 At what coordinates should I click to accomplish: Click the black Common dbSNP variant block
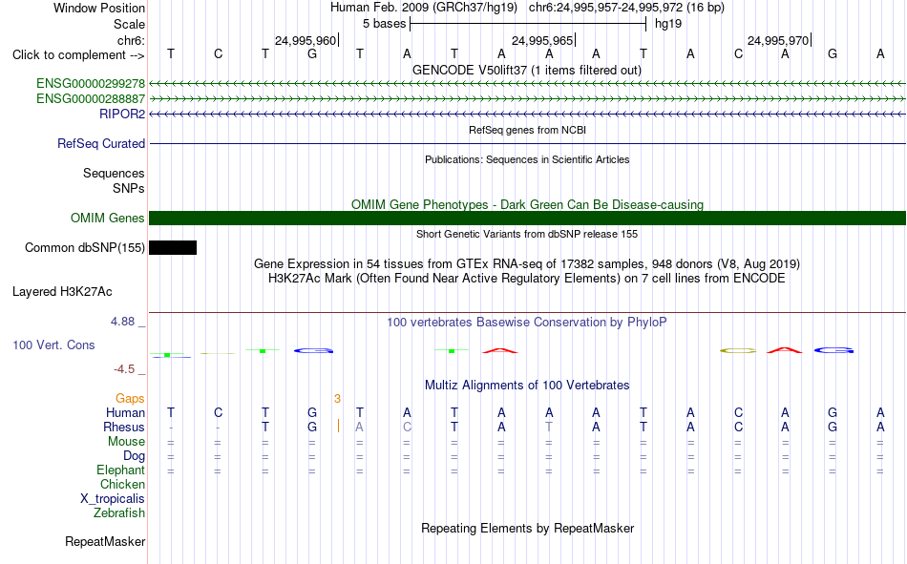point(173,247)
